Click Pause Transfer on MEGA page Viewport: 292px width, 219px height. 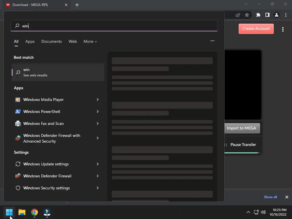pyautogui.click(x=243, y=145)
